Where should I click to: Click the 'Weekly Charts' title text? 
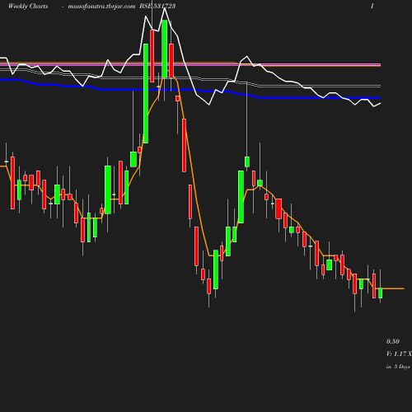28,6
